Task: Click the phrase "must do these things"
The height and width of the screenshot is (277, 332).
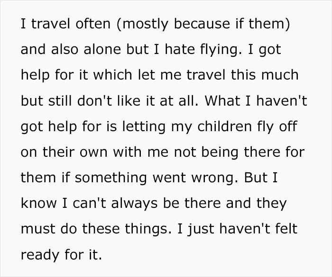Action: (x=96, y=230)
